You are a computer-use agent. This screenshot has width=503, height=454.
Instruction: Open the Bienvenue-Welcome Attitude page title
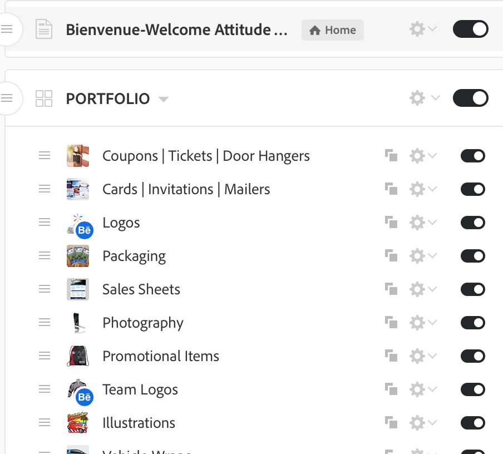tap(176, 30)
